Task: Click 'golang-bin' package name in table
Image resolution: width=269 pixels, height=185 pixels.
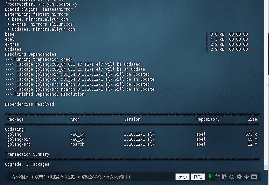Action: point(19,139)
